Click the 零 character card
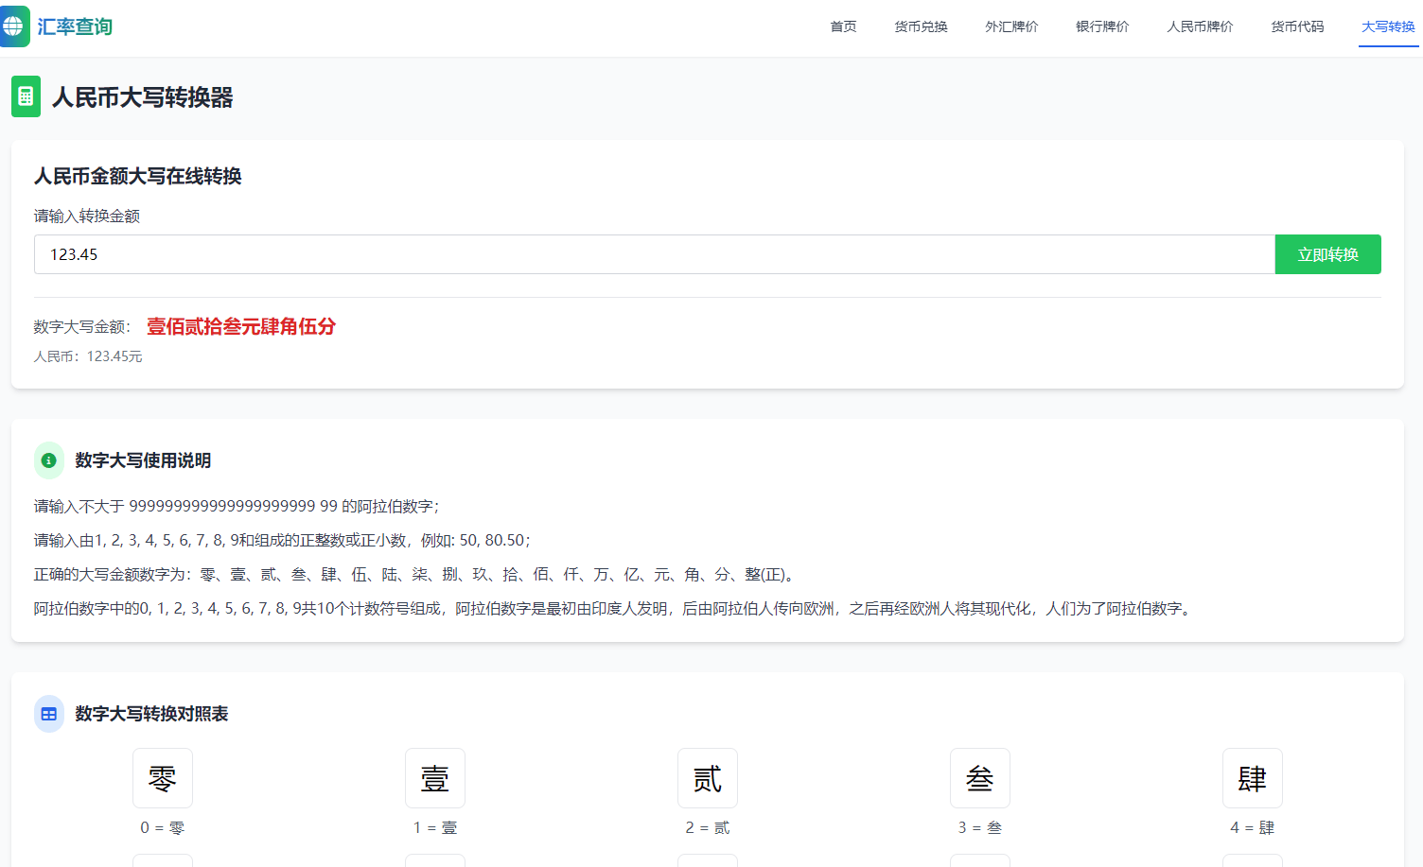The width and height of the screenshot is (1423, 867). (163, 778)
